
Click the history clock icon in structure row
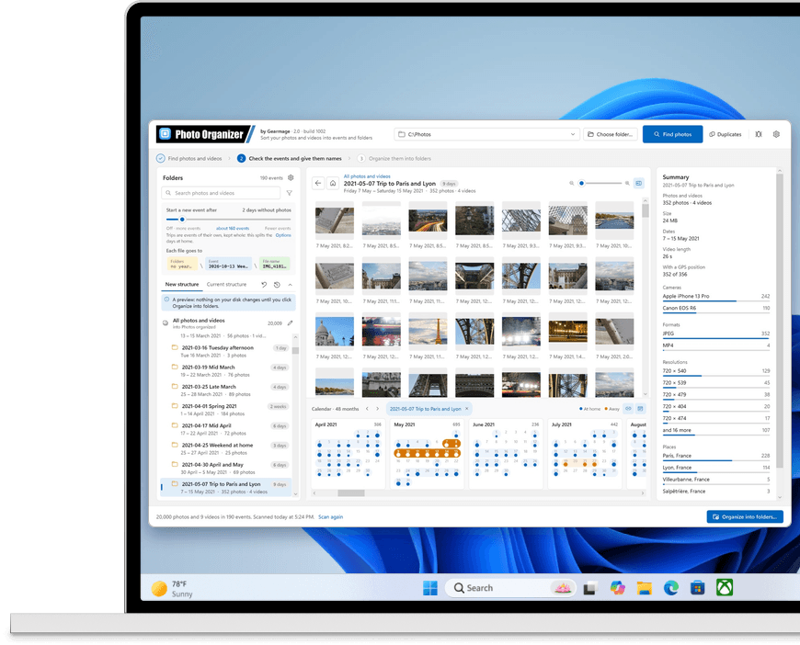[277, 285]
